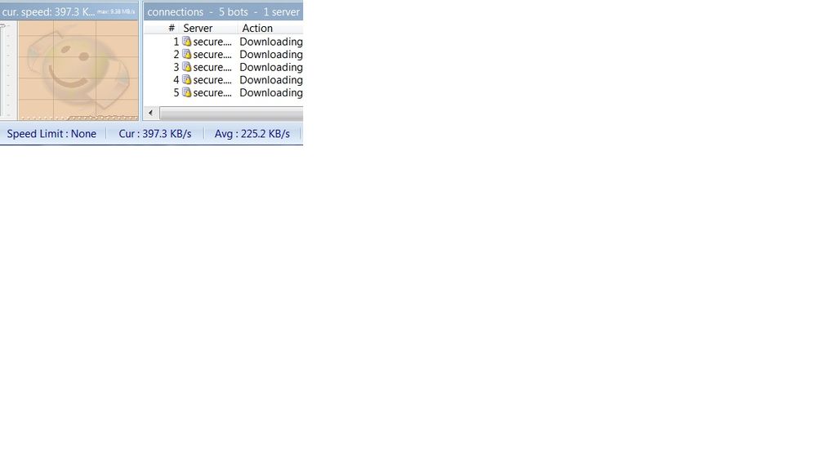Click Avg : 225.2 KB/s status entry
Screen dimensions: 816x459
[x=252, y=134]
